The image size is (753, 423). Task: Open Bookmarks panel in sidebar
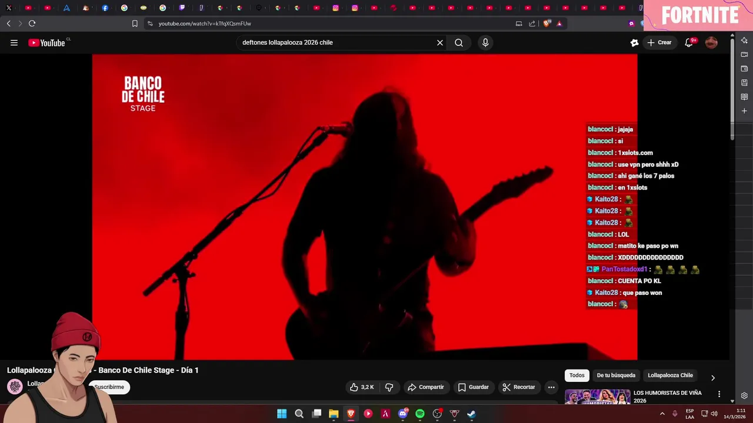click(744, 83)
